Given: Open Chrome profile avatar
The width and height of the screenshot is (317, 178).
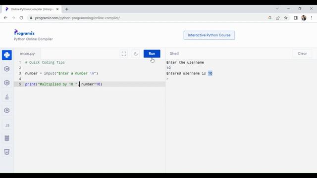Looking at the screenshot, I should 304,18.
